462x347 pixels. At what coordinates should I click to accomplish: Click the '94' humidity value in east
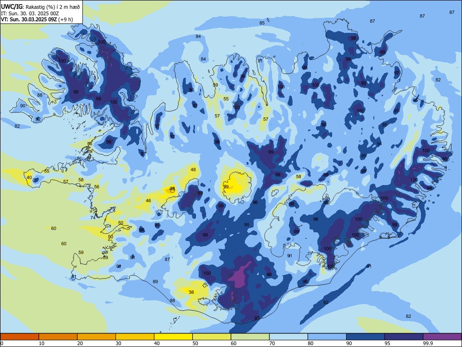click(379, 143)
